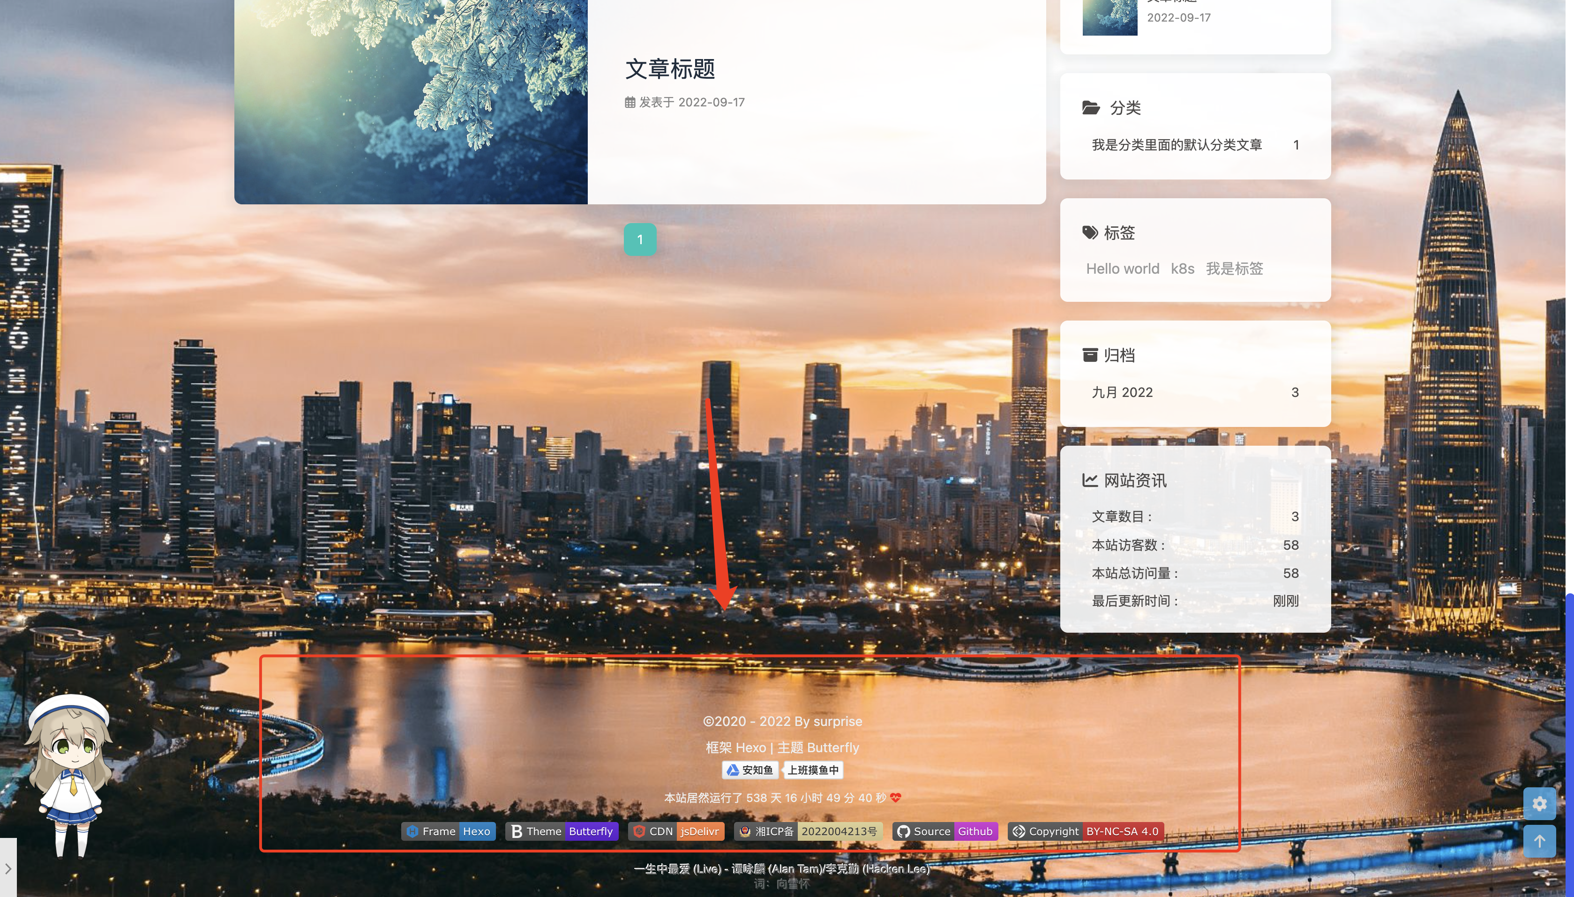1574x897 pixels.
Task: Open the Theme Butterfly badge
Action: 562,831
